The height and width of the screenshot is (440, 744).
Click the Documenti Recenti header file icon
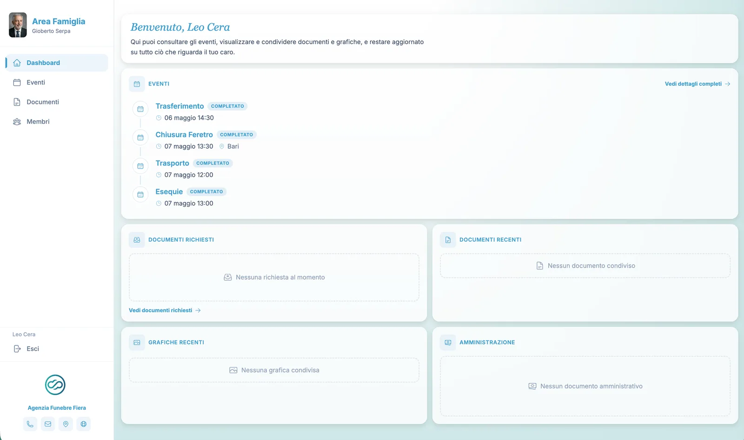(x=448, y=240)
